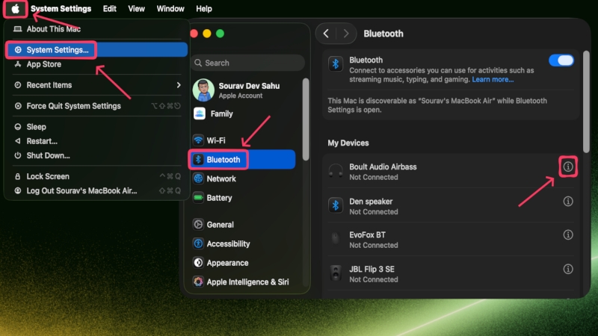Click the Apple Intelligence & Siri icon
Viewport: 598px width, 336px height.
click(198, 281)
